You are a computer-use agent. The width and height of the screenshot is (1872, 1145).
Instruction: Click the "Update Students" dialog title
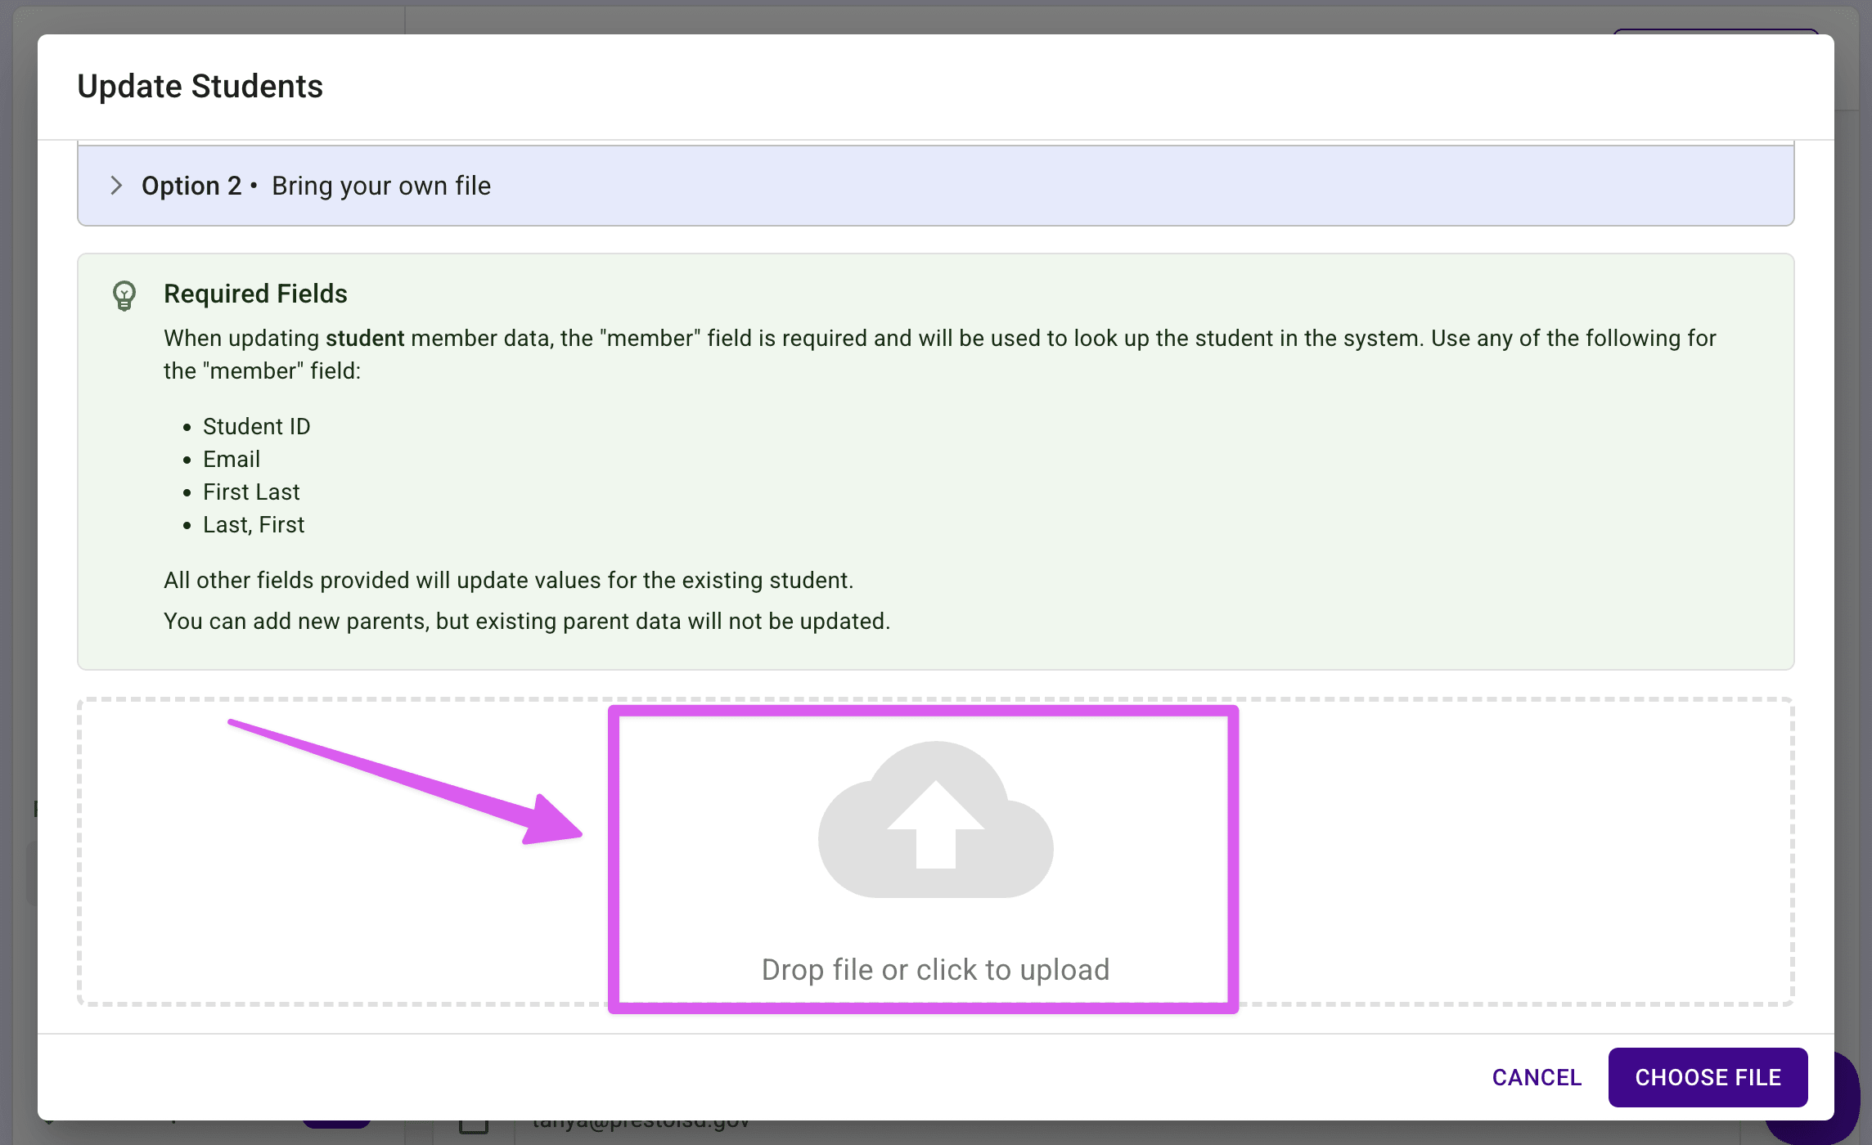point(200,86)
